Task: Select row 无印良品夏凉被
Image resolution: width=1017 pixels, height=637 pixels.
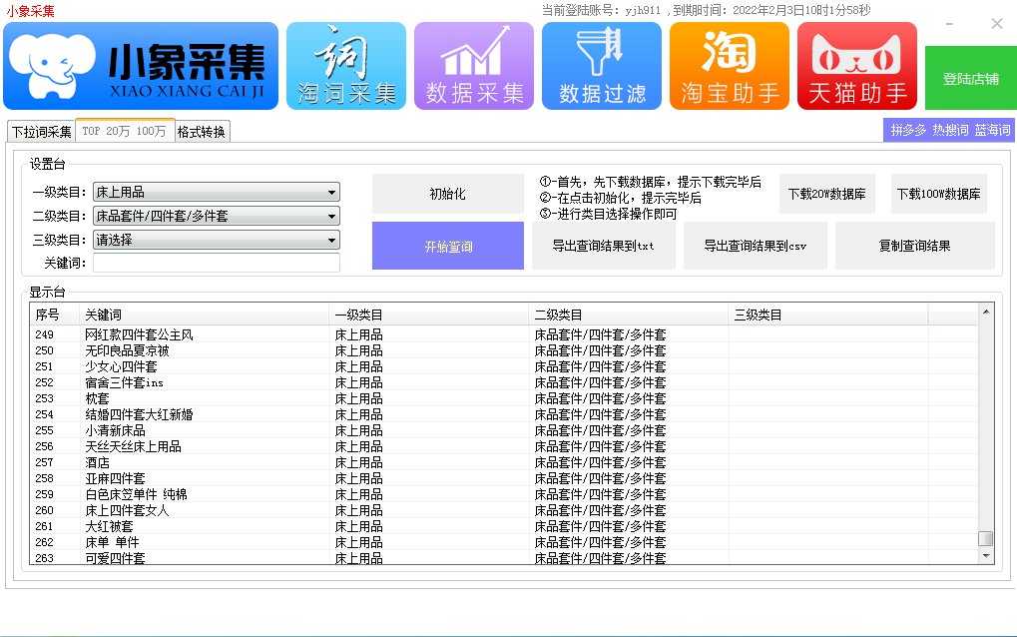Action: [503, 350]
